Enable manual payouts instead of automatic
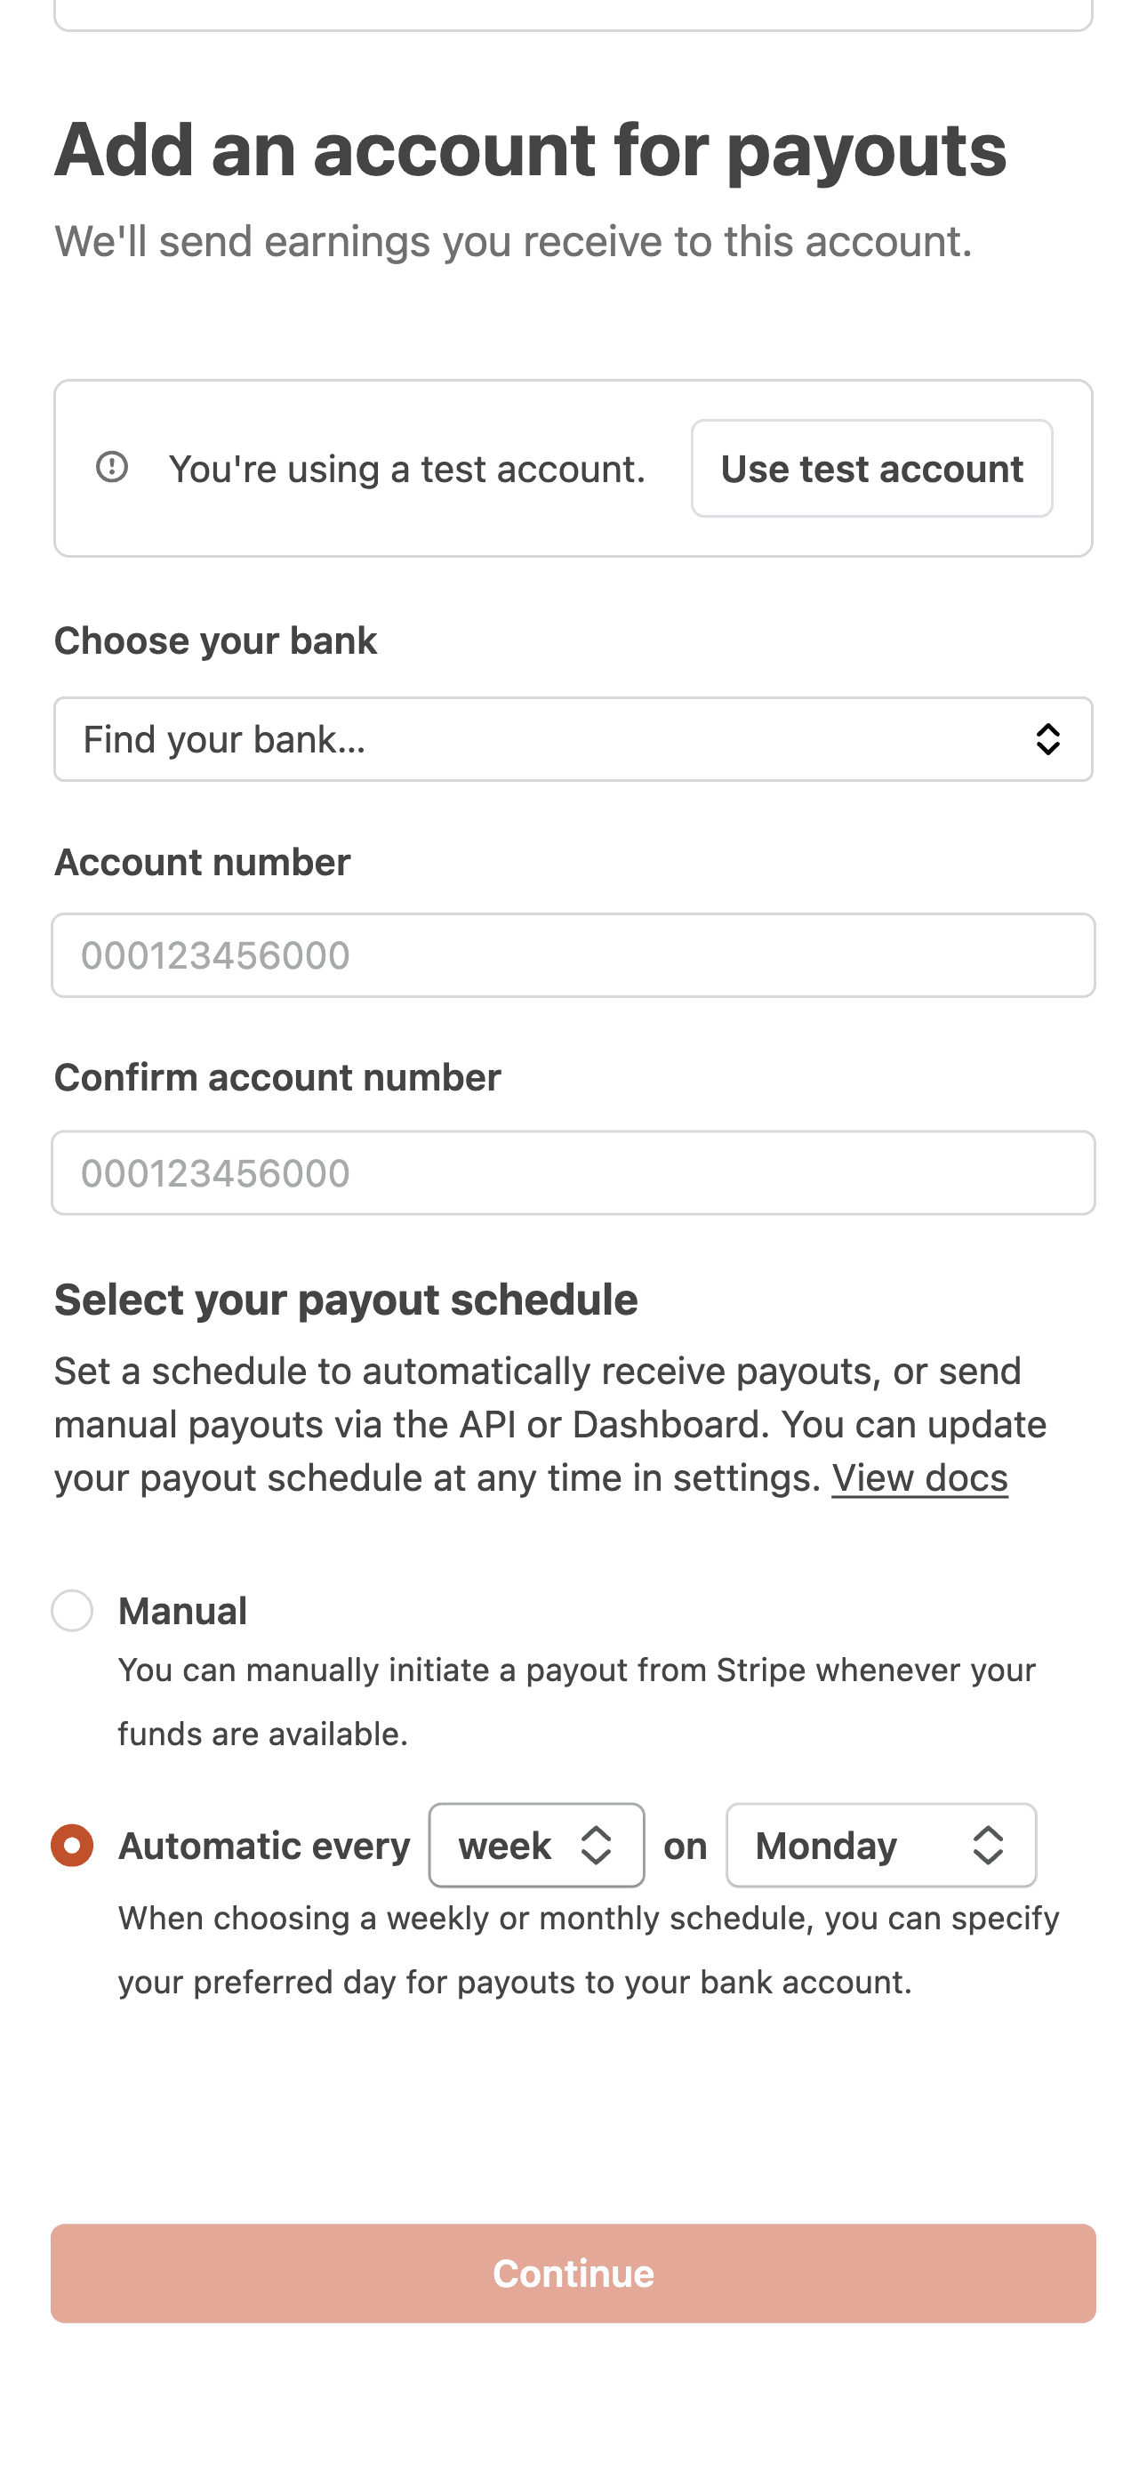 72,1610
